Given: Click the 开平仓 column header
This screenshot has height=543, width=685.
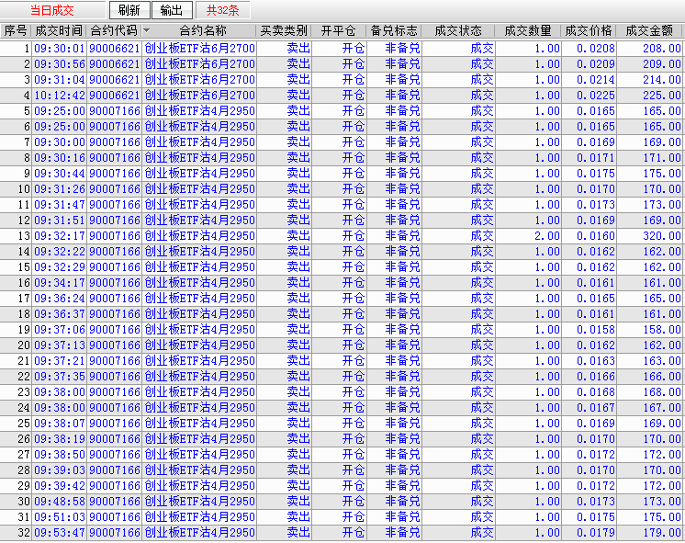Looking at the screenshot, I should click(339, 31).
